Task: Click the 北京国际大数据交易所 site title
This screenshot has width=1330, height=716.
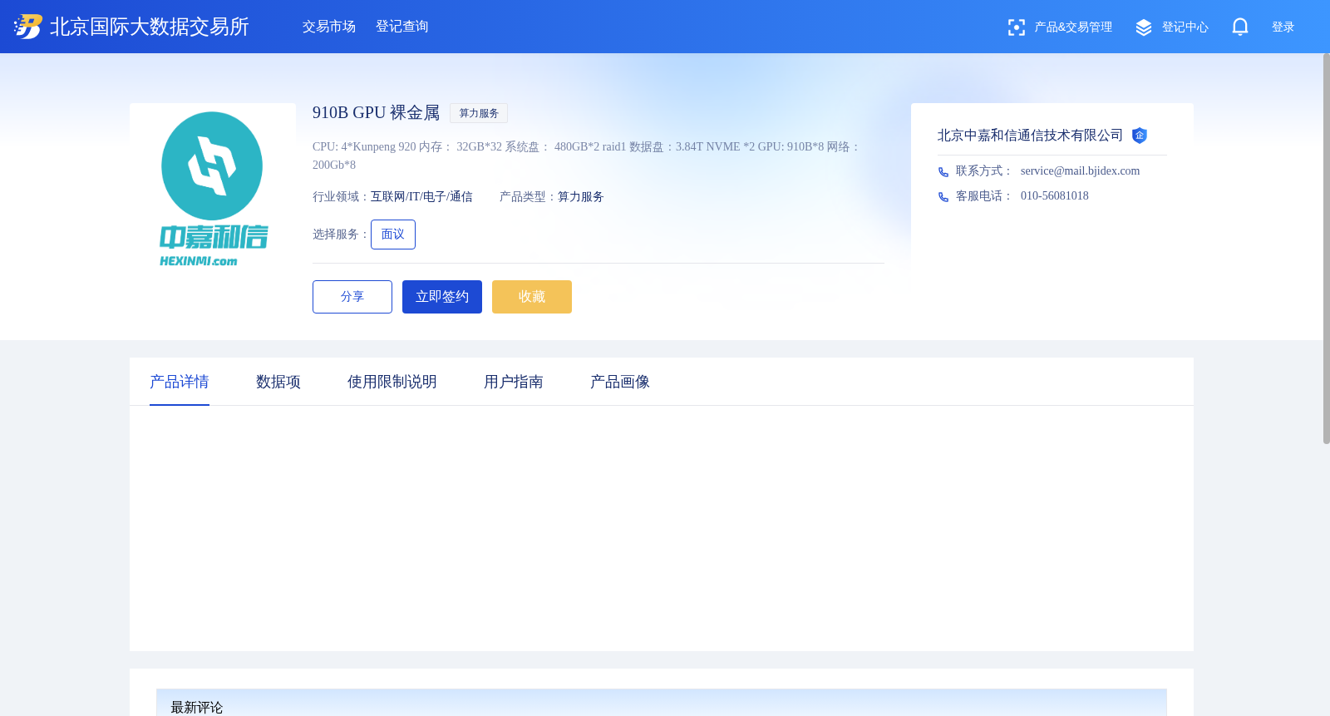Action: click(x=150, y=27)
